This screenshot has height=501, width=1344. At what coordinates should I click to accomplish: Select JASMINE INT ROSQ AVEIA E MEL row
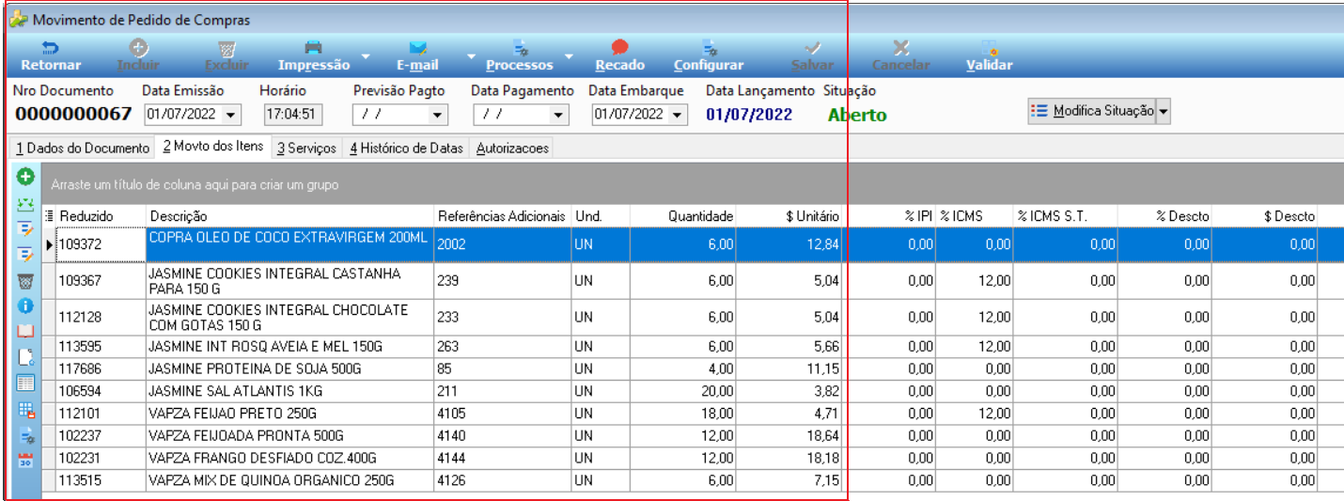(x=694, y=346)
